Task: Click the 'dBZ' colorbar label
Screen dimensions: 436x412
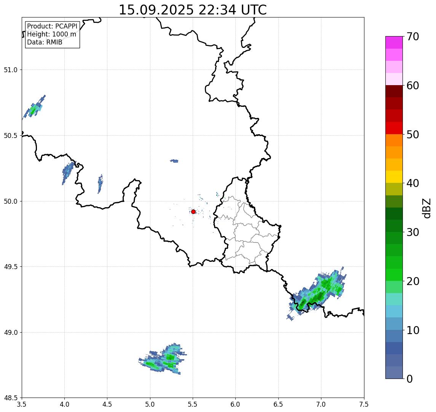Action: pos(426,208)
